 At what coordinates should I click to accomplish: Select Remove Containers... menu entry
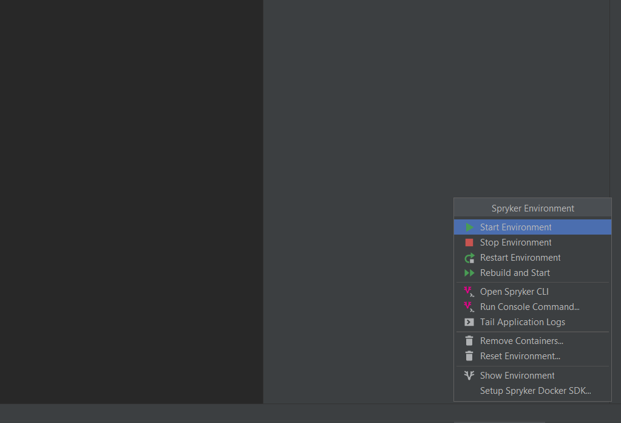(x=533, y=341)
